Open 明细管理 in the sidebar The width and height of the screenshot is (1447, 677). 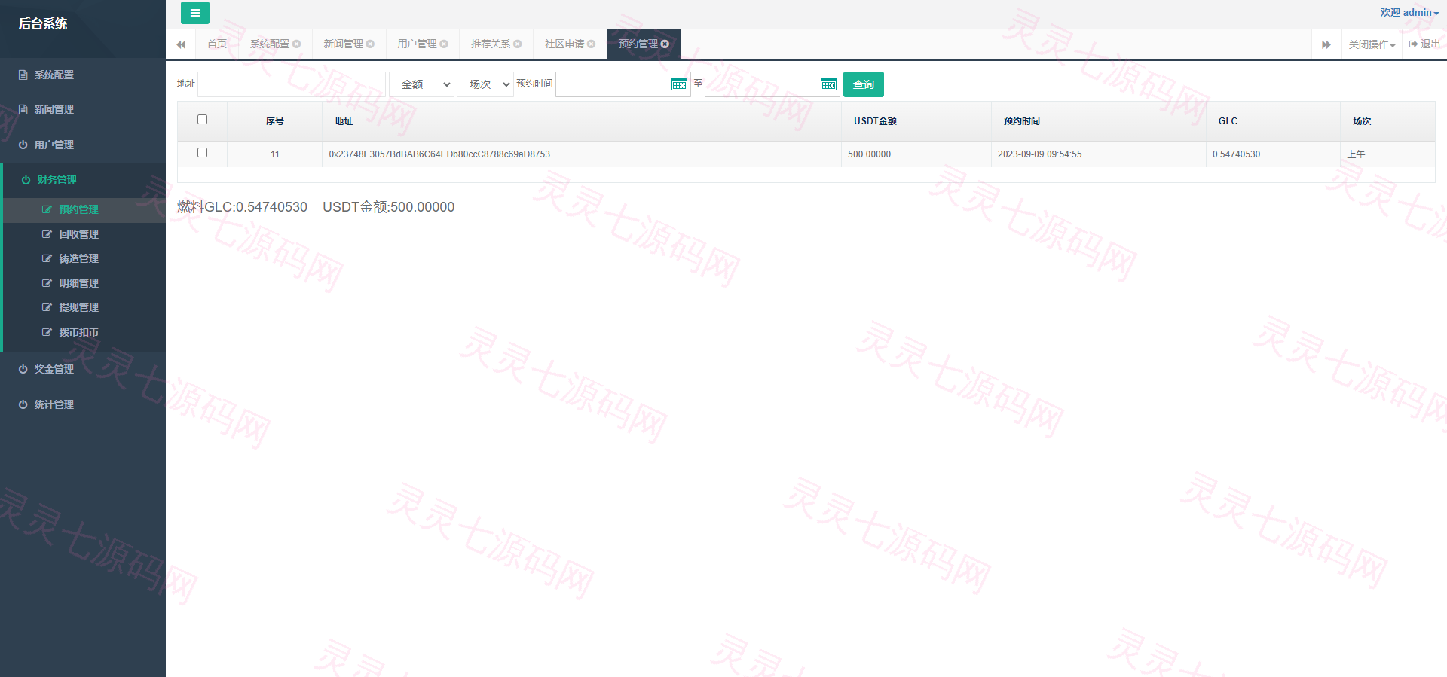tap(78, 283)
